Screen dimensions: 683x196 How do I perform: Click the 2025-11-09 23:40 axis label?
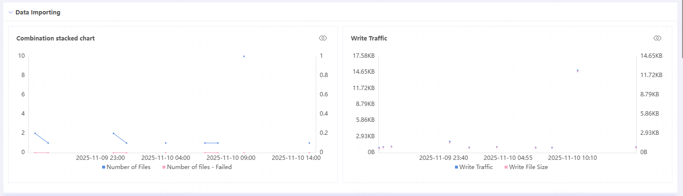tap(443, 157)
